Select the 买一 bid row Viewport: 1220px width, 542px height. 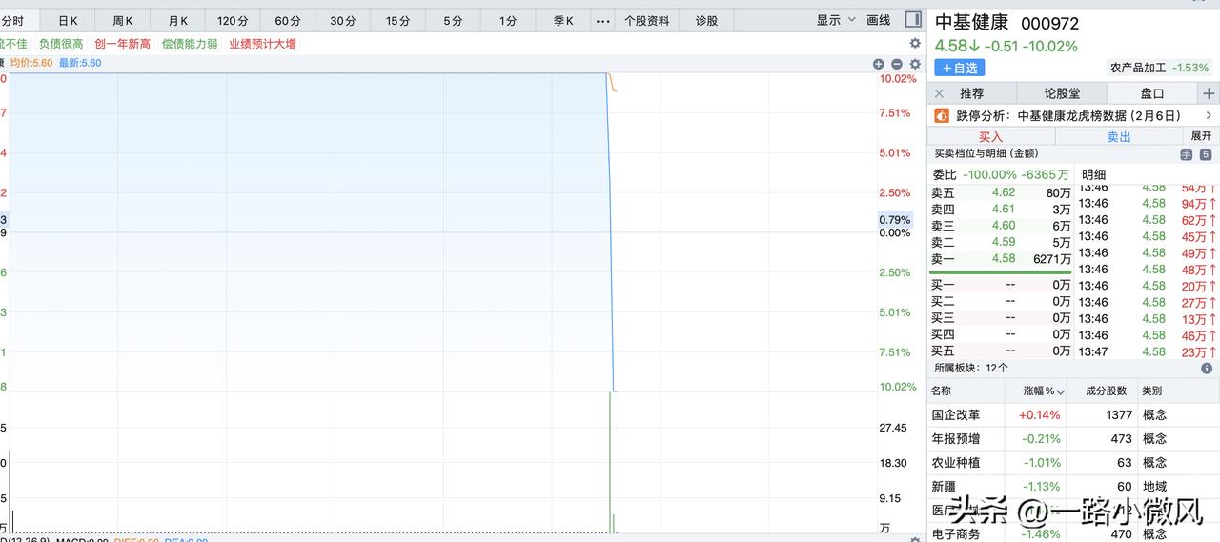click(1001, 286)
